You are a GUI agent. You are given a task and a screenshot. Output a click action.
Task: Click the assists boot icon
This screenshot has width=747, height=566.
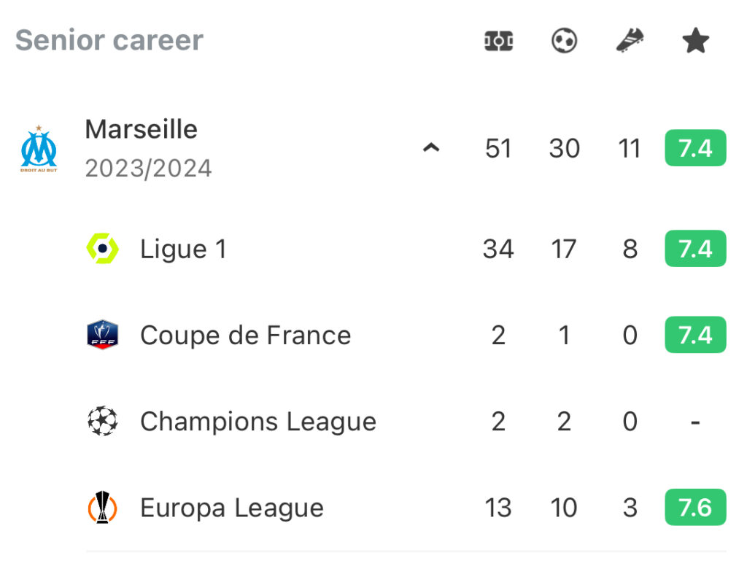tap(630, 41)
